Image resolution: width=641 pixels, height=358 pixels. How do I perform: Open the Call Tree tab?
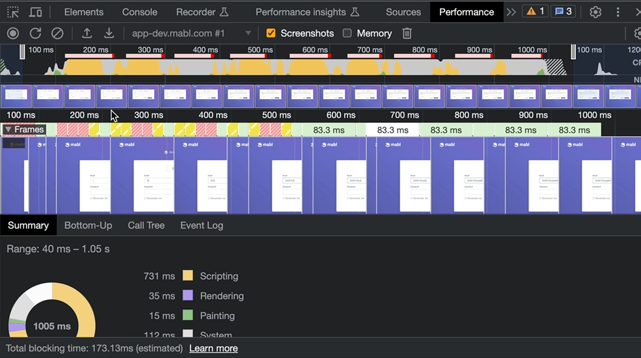[146, 225]
